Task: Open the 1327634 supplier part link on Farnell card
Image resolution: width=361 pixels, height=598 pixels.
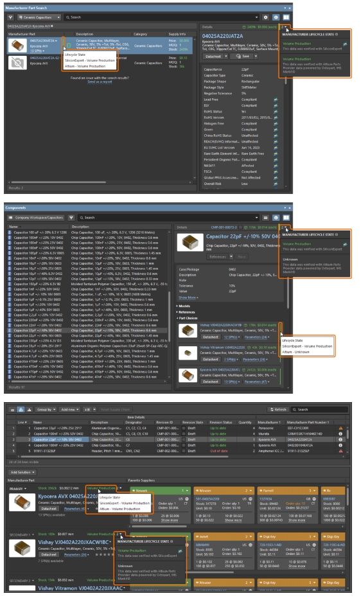Action: (265, 499)
